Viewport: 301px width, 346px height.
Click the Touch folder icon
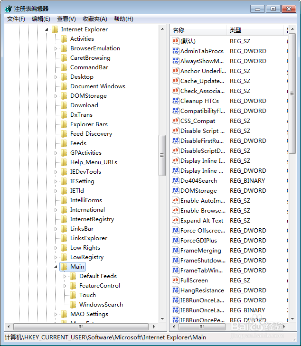pos(73,295)
